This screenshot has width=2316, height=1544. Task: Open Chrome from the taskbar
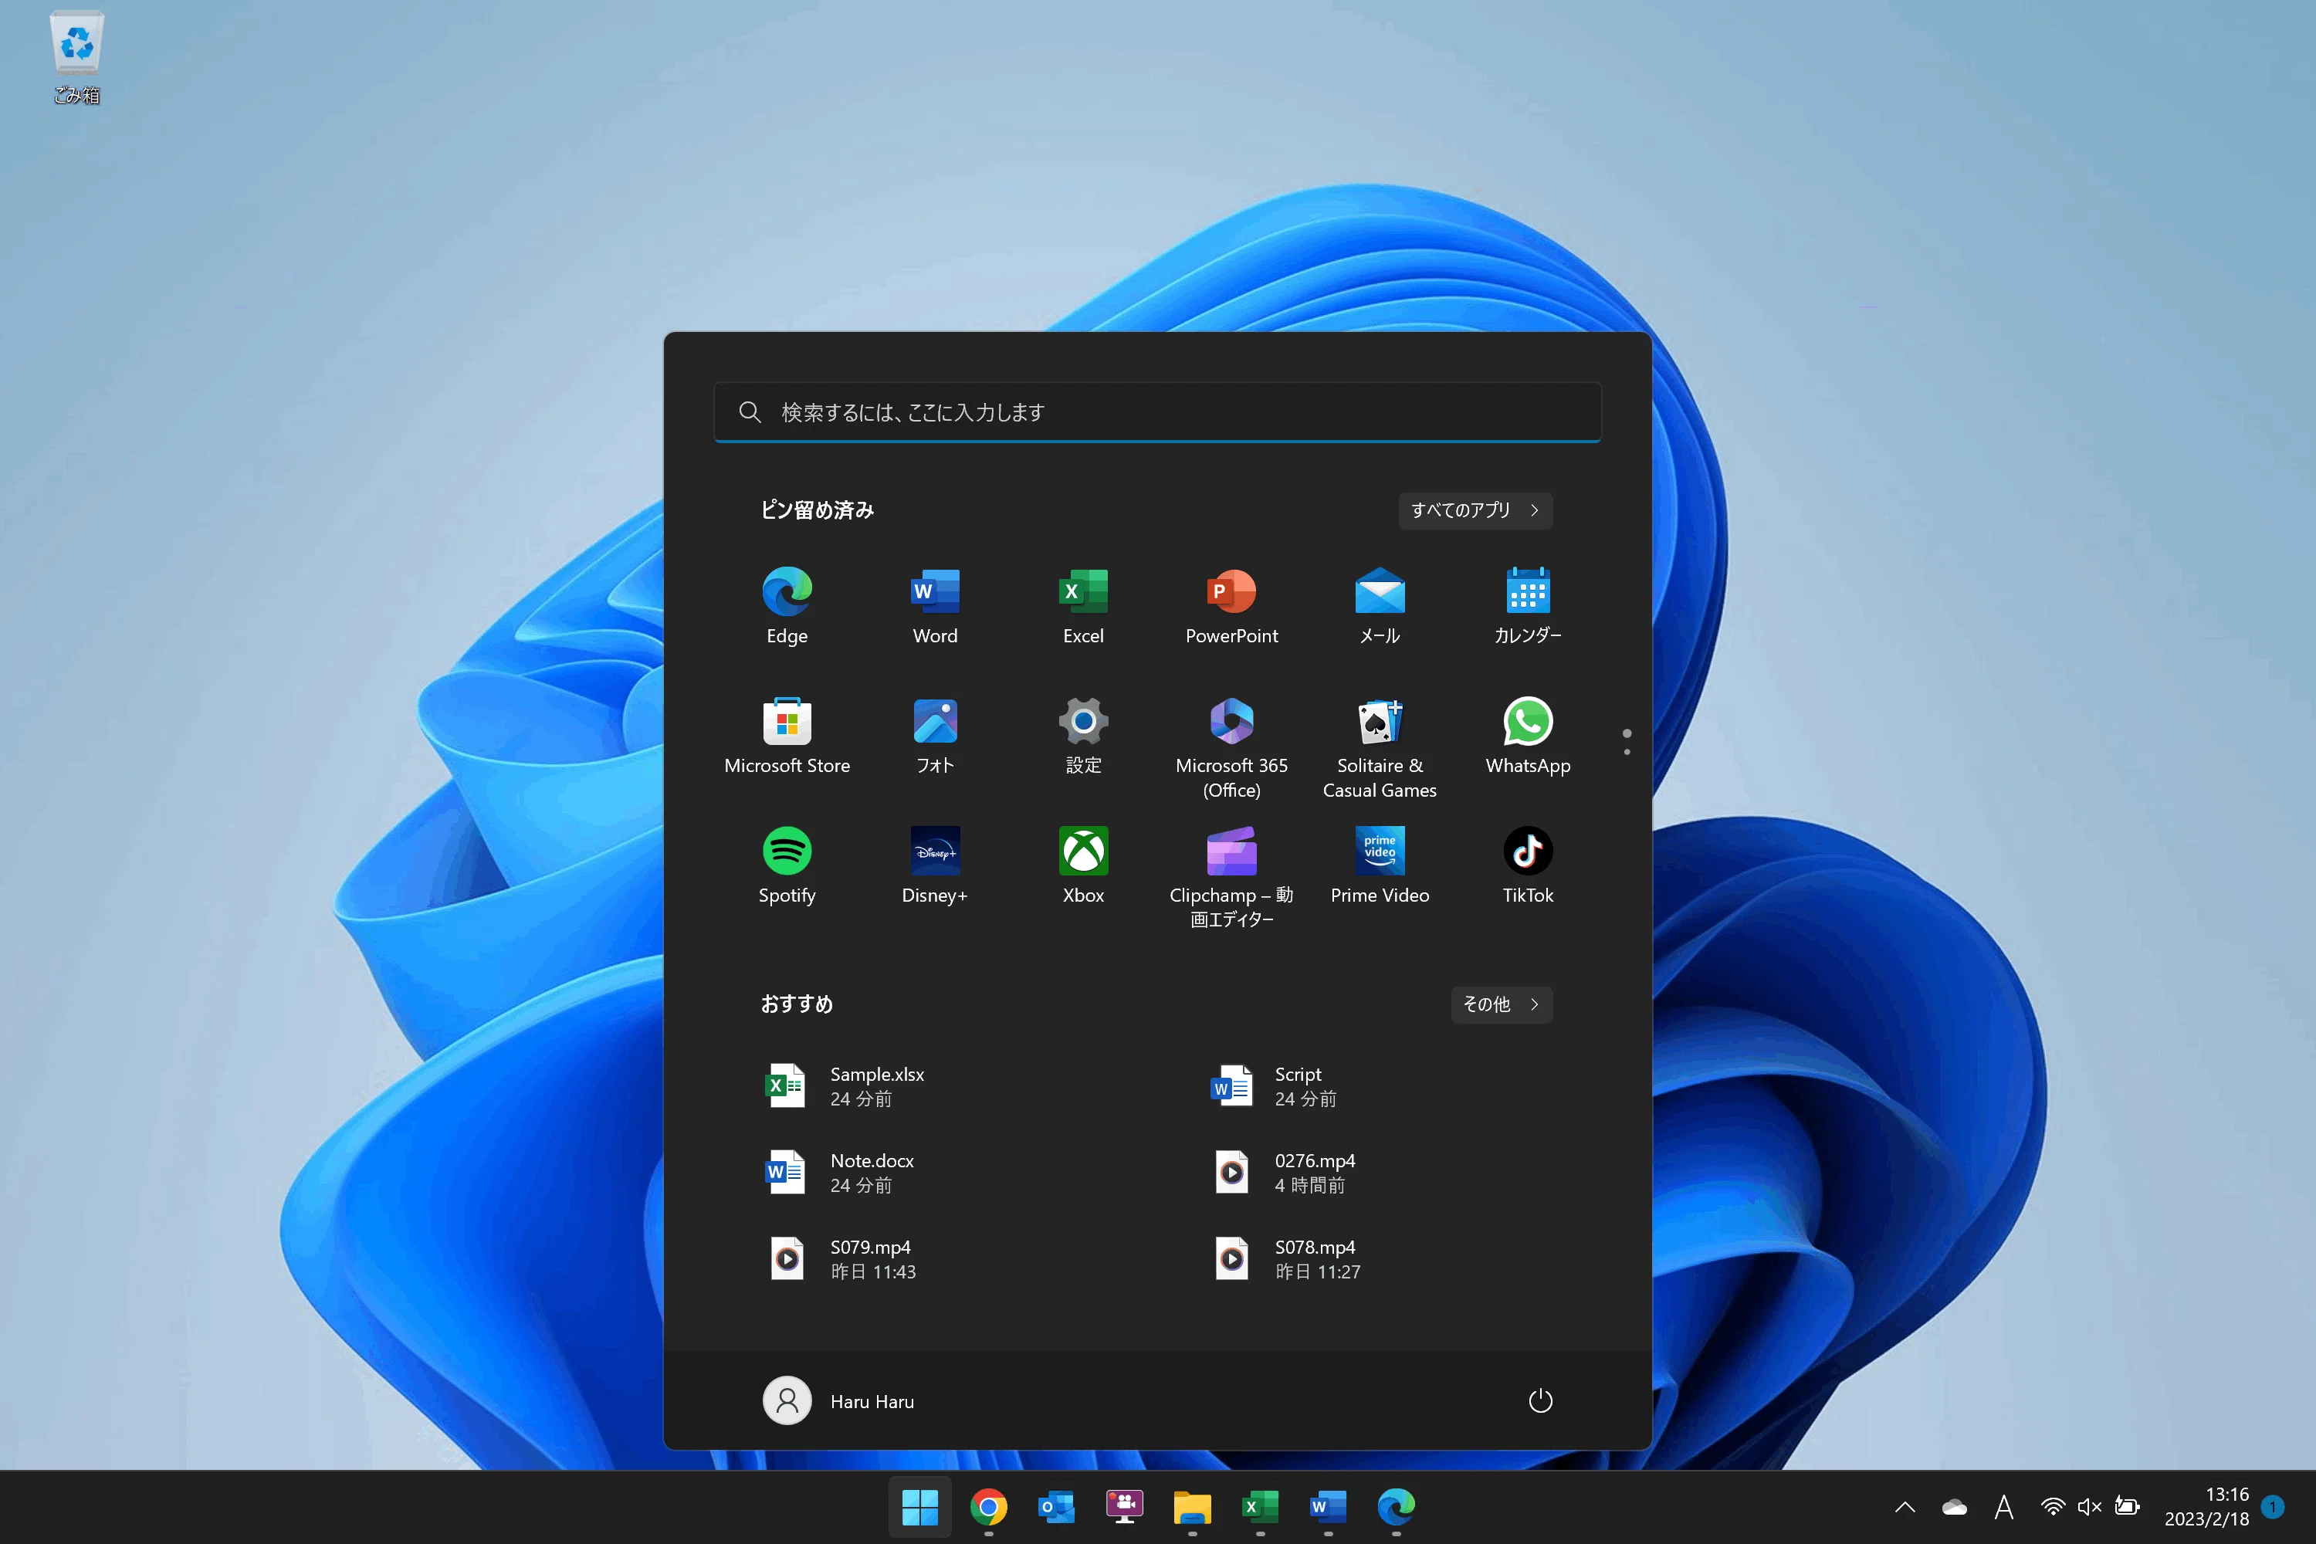click(x=987, y=1507)
